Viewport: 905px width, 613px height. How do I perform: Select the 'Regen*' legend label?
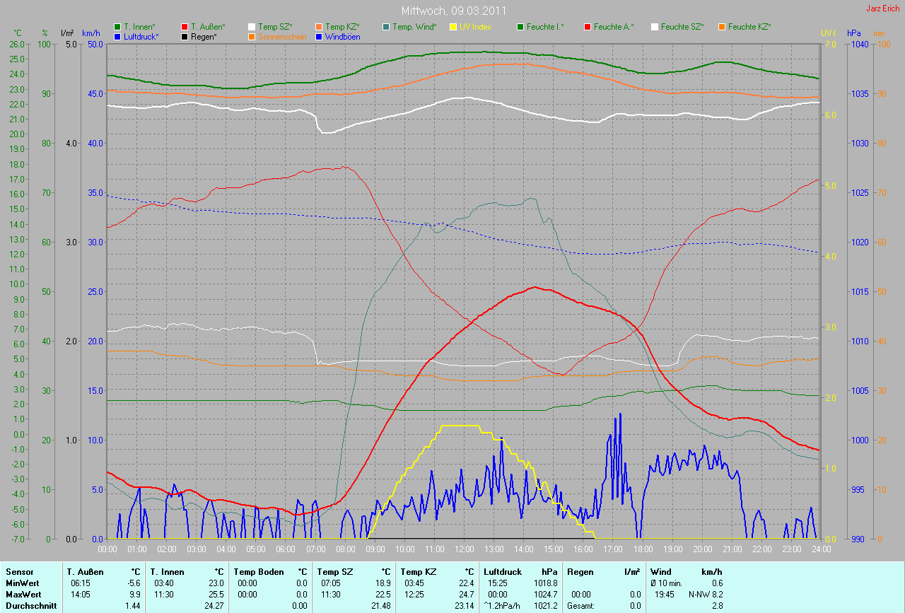[x=204, y=36]
